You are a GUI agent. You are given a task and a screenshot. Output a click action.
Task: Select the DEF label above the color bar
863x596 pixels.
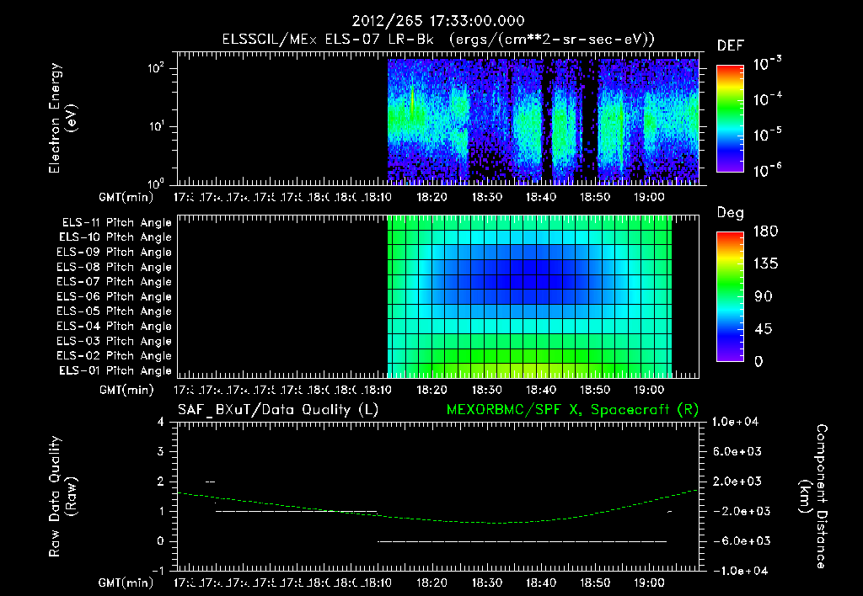tap(731, 45)
